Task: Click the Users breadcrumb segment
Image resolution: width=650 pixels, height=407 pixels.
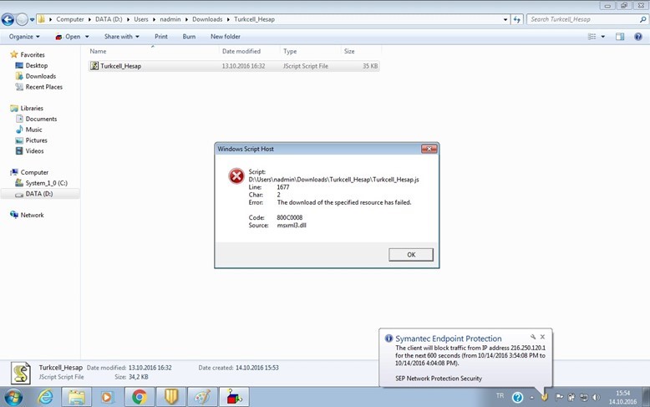Action: (x=141, y=19)
